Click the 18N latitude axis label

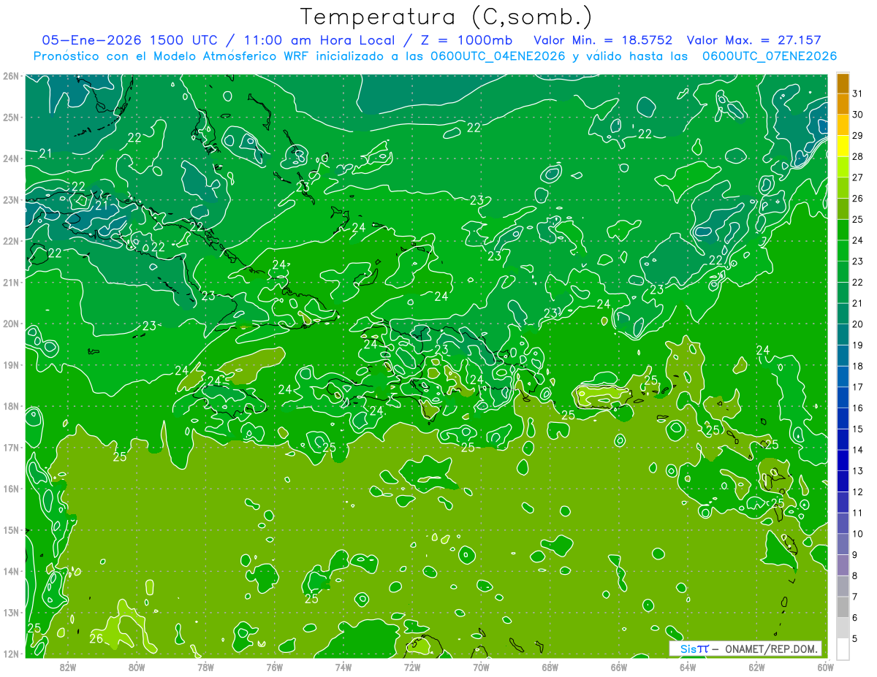[10, 405]
